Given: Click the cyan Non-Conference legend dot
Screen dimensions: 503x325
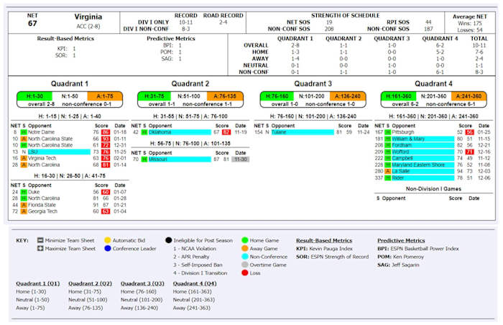Looking at the screenshot, I should click(246, 256).
